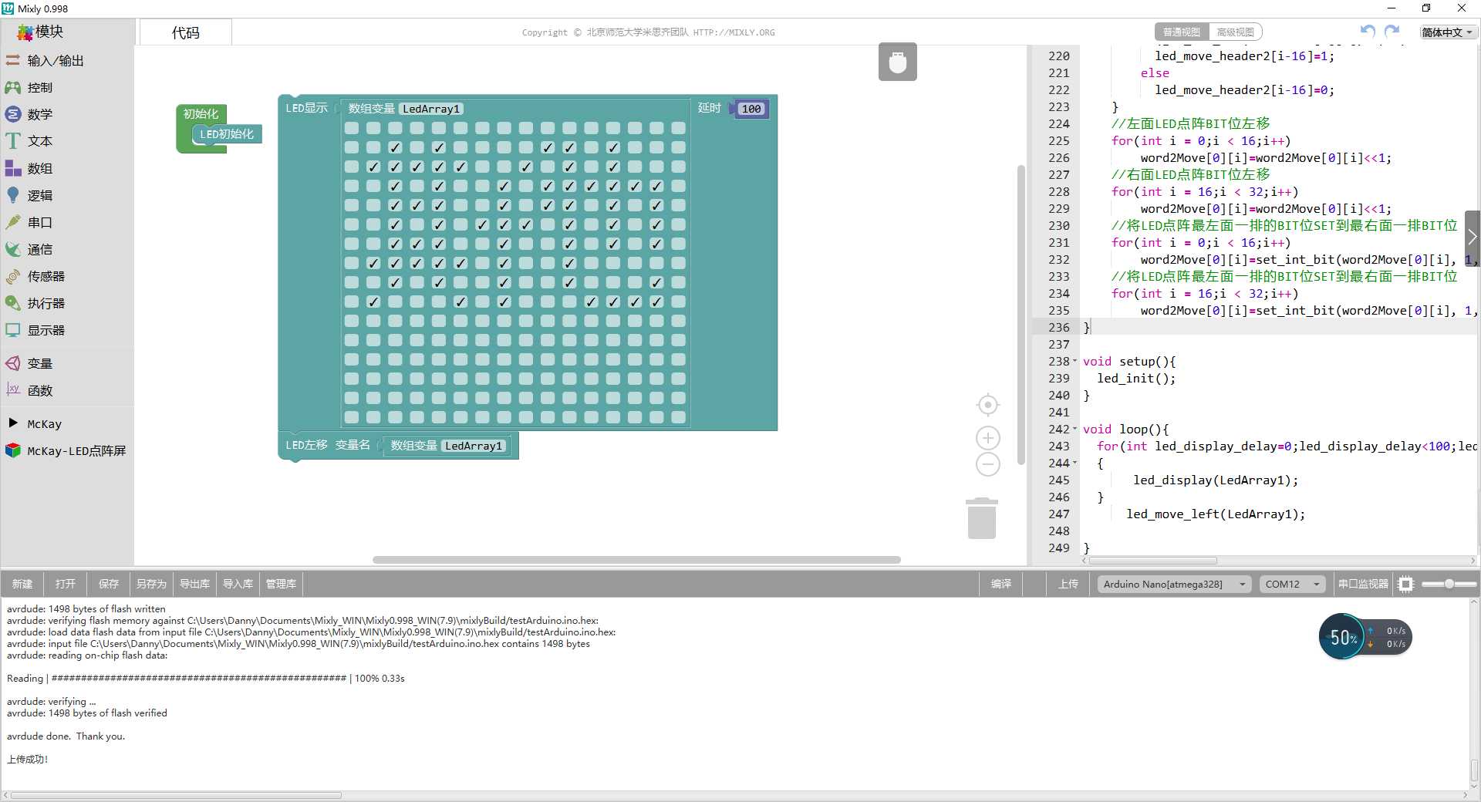Viewport: 1481px width, 802px height.
Task: Toggle the first LED checkbox in top row
Action: click(352, 128)
